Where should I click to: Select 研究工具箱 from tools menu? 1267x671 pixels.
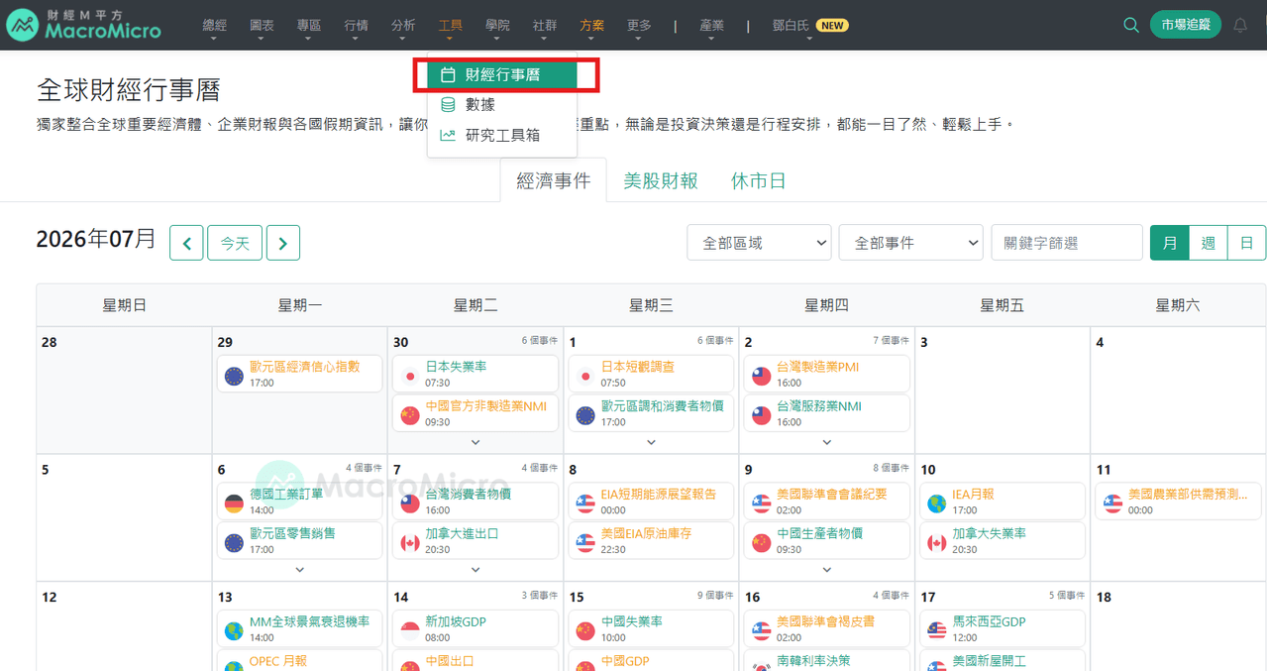pyautogui.click(x=502, y=136)
